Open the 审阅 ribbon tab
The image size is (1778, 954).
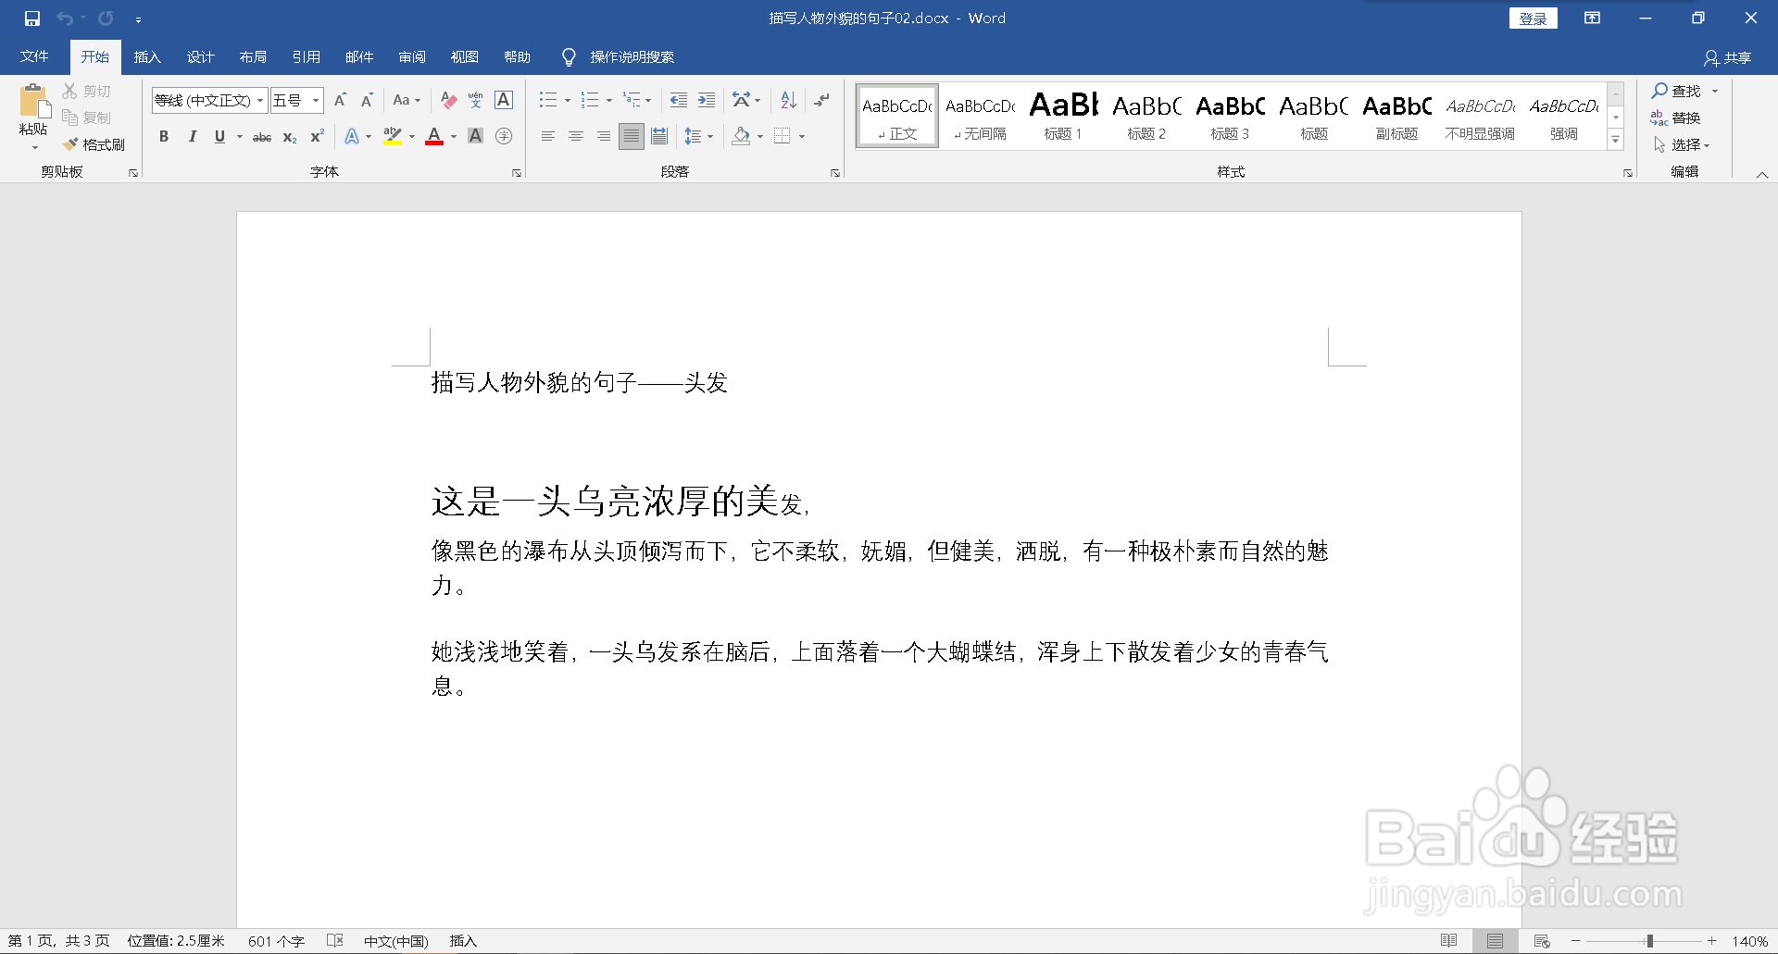(412, 56)
